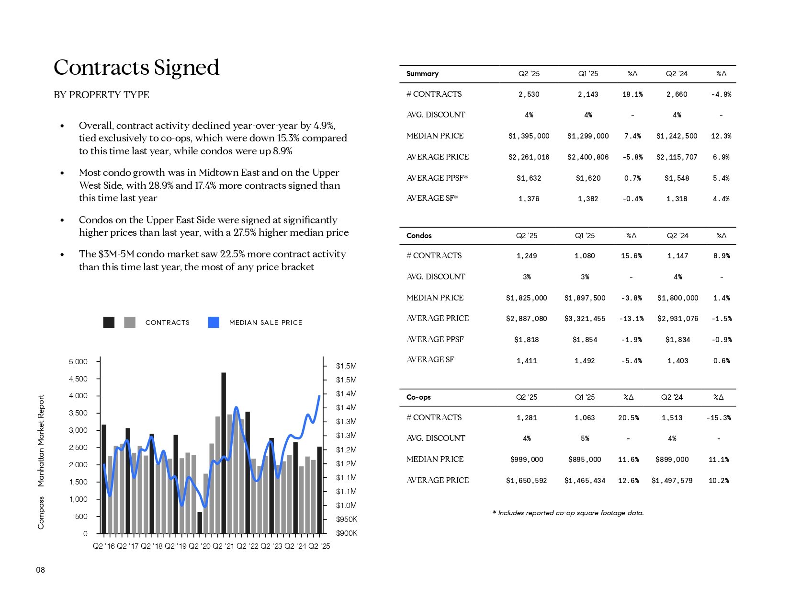Click the $950K right-axis label
The width and height of the screenshot is (790, 611).
point(347,519)
